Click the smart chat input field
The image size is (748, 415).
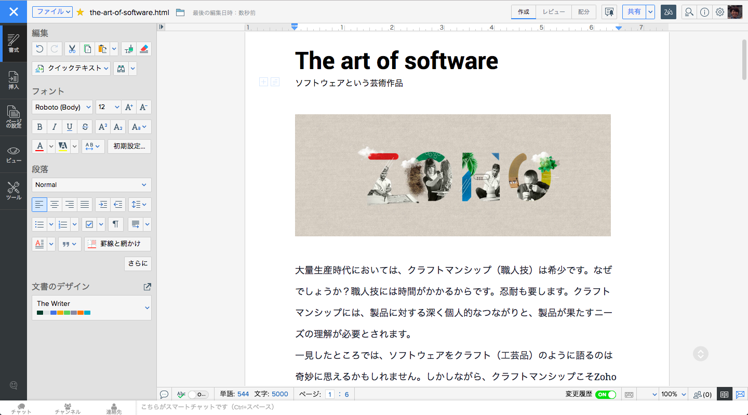pyautogui.click(x=442, y=407)
